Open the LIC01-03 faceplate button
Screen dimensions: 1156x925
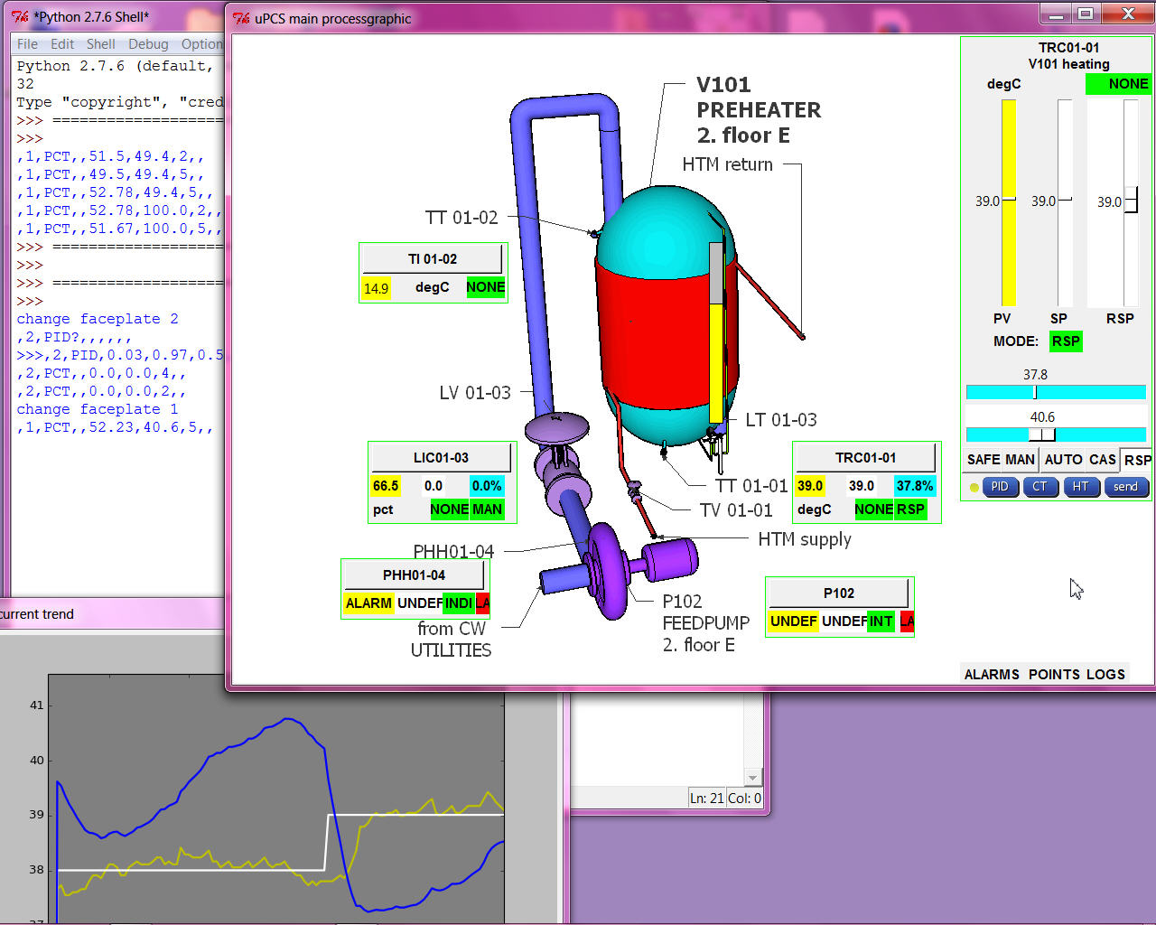click(x=441, y=458)
